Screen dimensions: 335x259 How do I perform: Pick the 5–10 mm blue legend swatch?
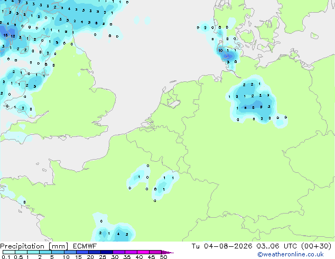[58, 252]
